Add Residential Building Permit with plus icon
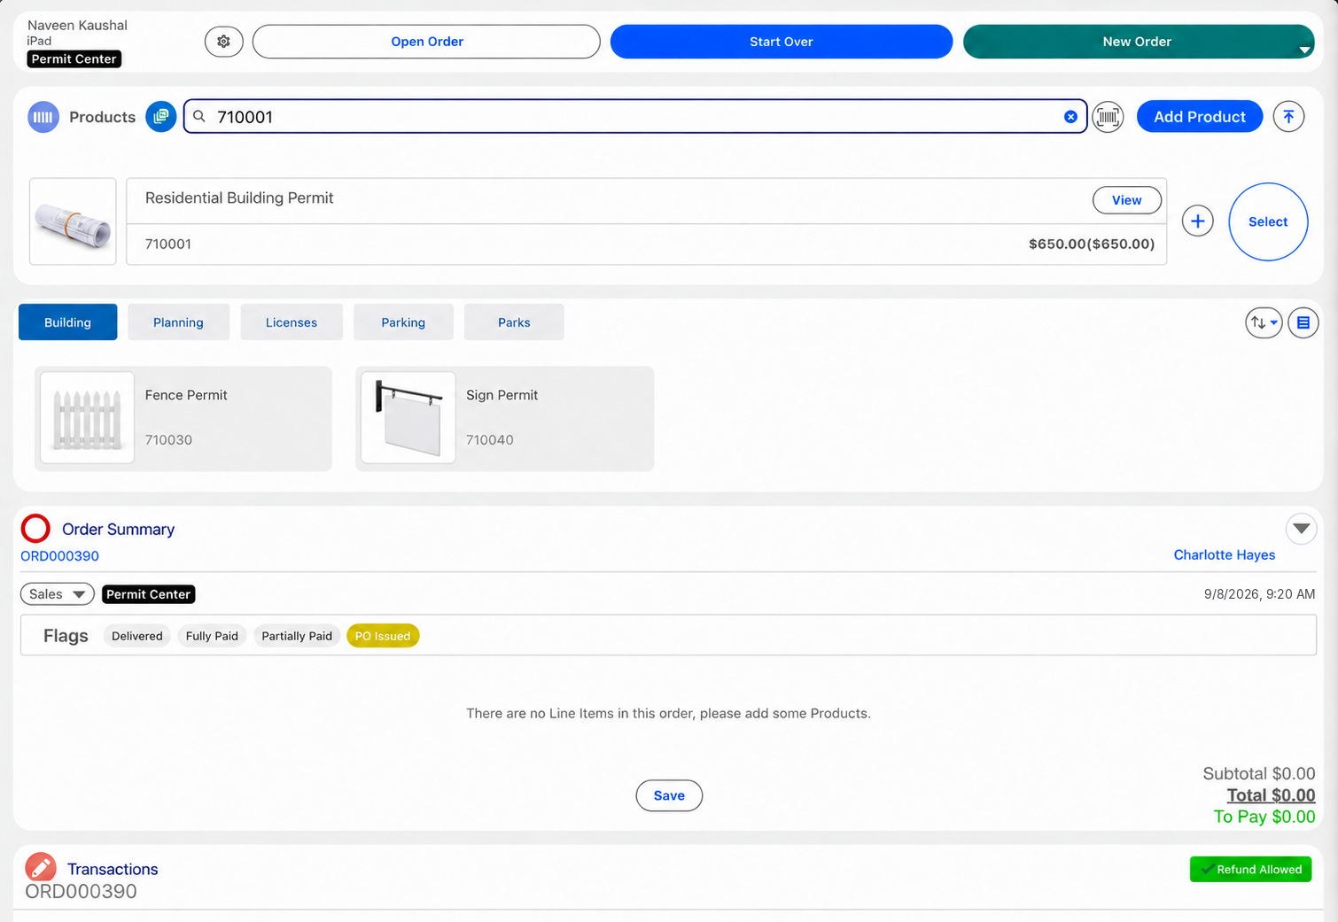 point(1198,221)
